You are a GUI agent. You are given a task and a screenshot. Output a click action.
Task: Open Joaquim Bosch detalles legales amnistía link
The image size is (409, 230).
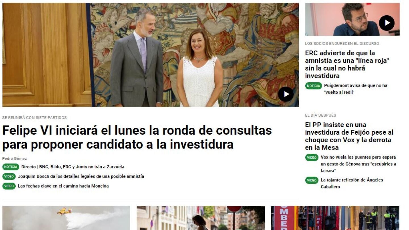click(81, 177)
